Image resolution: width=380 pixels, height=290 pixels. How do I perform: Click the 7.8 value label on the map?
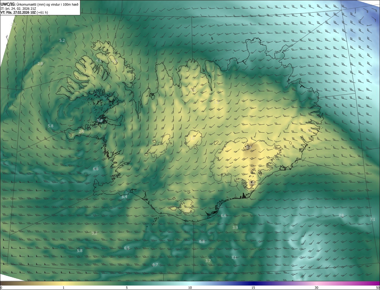341,215
